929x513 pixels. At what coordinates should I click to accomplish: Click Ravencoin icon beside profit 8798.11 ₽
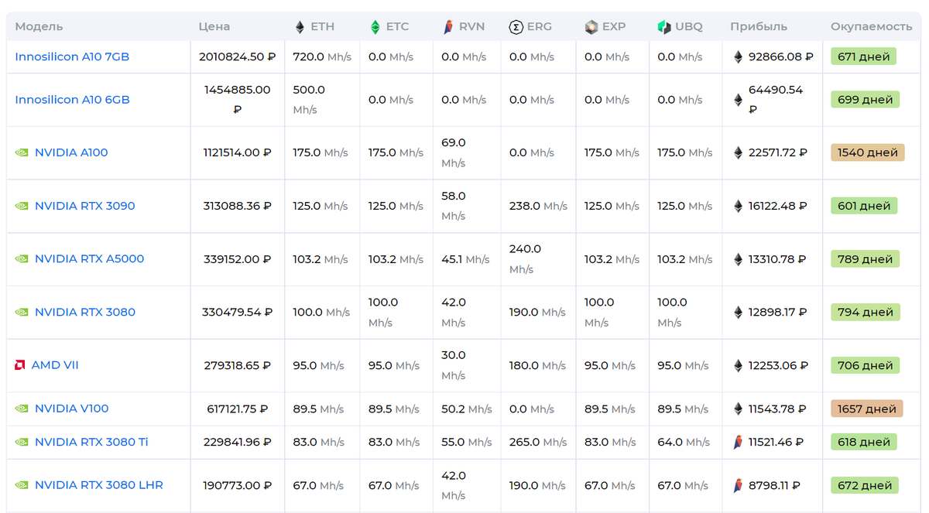click(738, 486)
